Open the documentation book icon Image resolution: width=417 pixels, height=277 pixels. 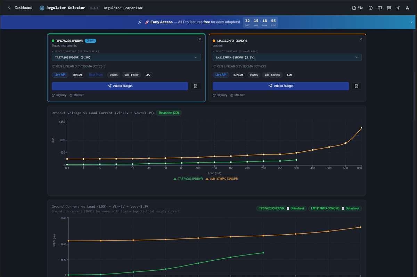point(380,8)
